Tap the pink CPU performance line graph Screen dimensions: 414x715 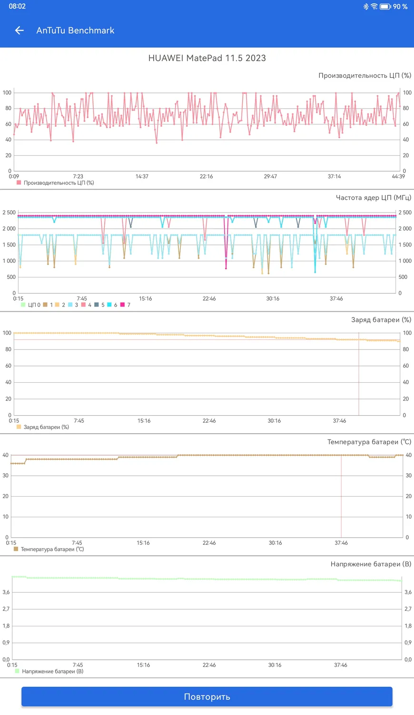point(207,117)
